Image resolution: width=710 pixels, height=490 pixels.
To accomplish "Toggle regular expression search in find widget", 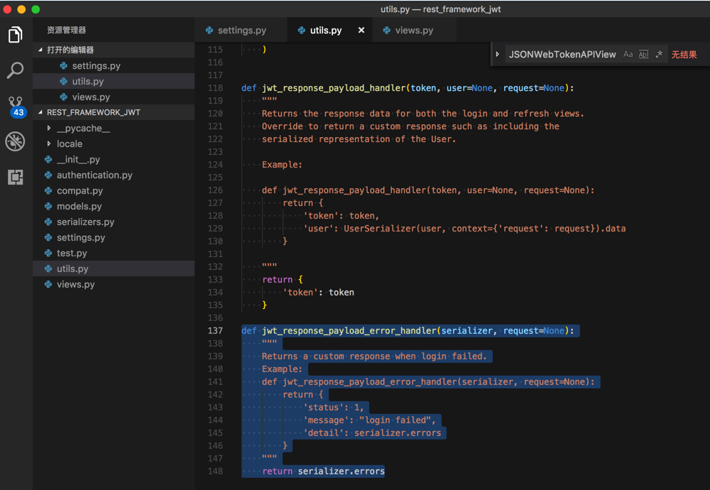I will tap(659, 55).
